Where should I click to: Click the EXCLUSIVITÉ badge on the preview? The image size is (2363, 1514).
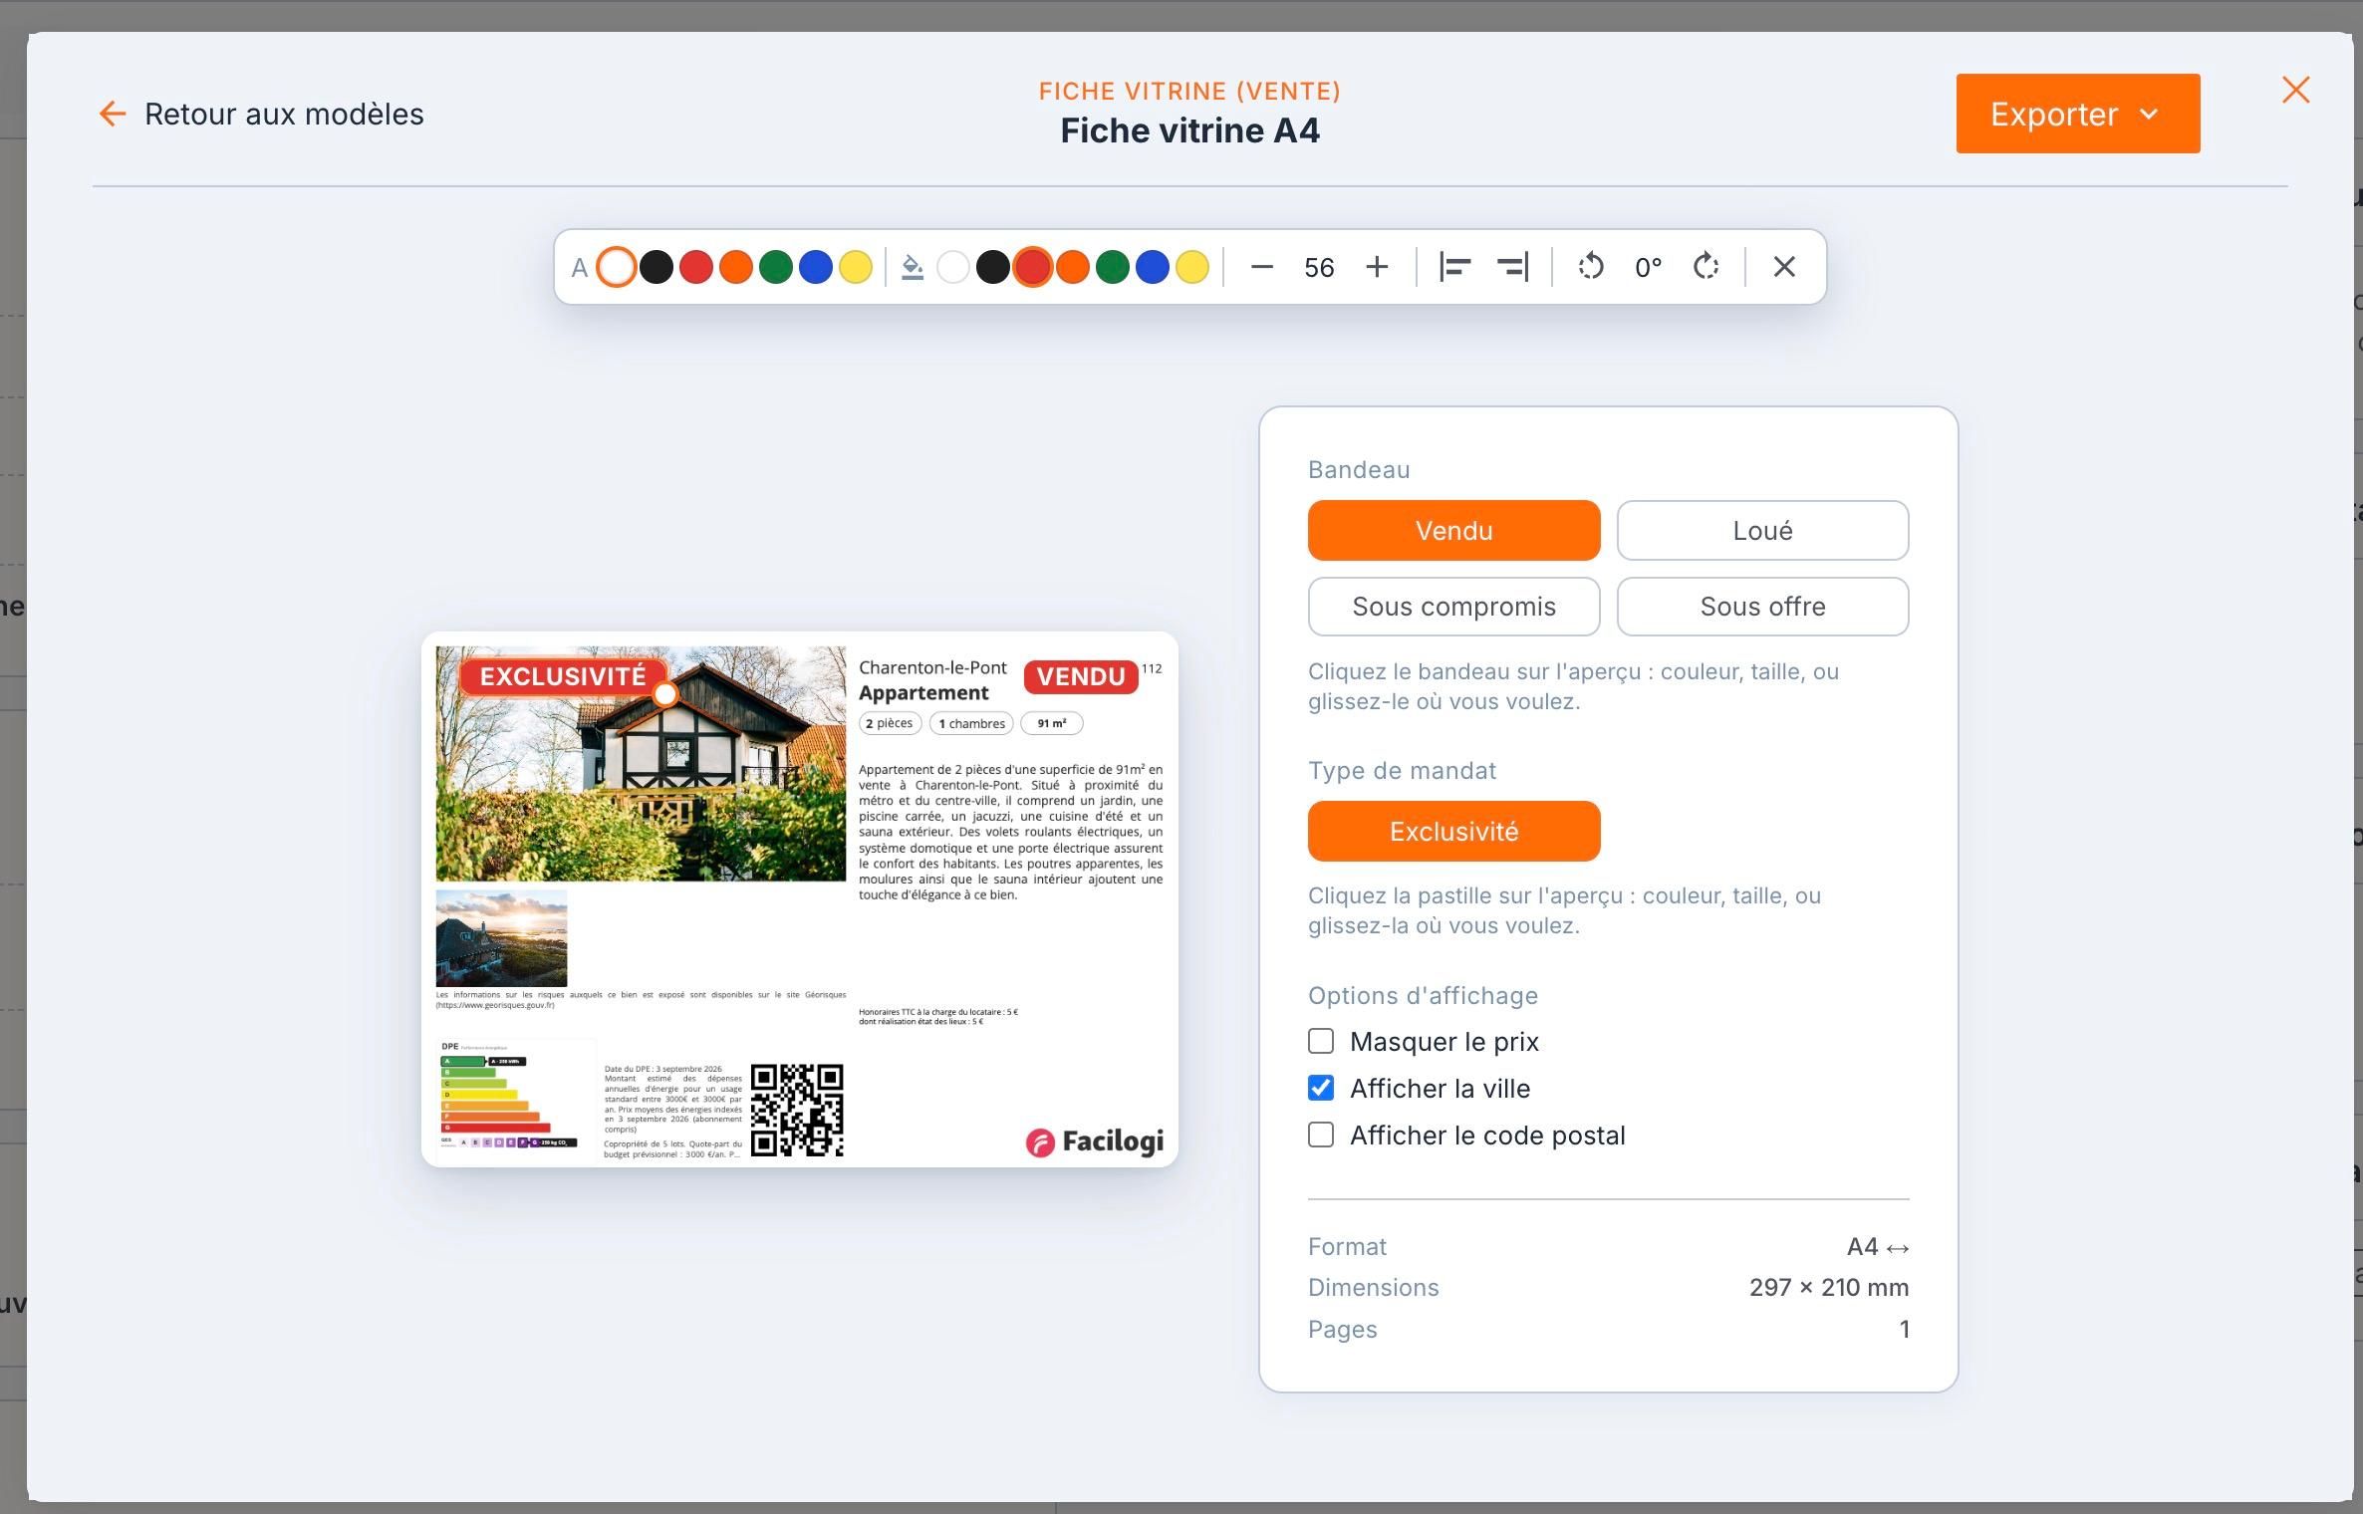[563, 676]
